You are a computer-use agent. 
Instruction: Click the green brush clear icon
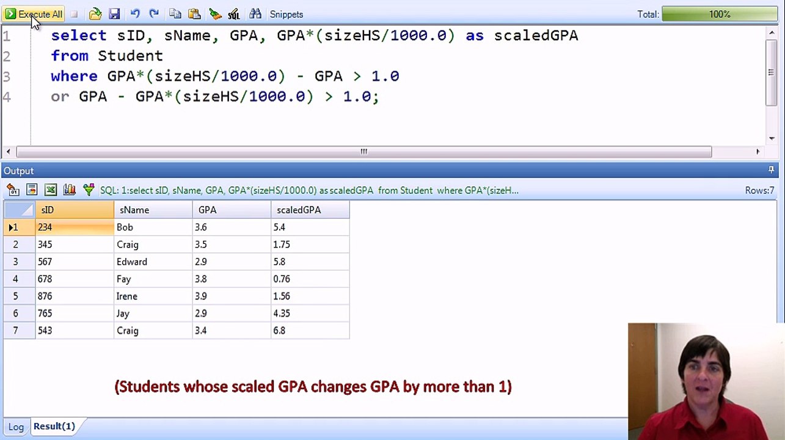point(215,14)
